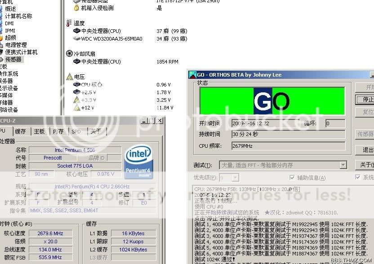Viewport: 374px width, 264px height.
Task: Click the CPU 频率 field showing 2679MHz
Action: coord(289,146)
